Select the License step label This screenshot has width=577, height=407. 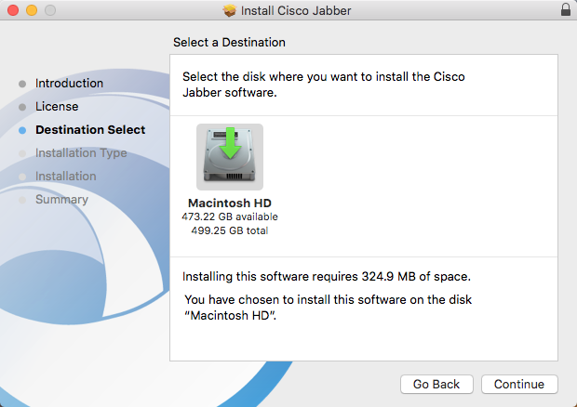coord(57,107)
